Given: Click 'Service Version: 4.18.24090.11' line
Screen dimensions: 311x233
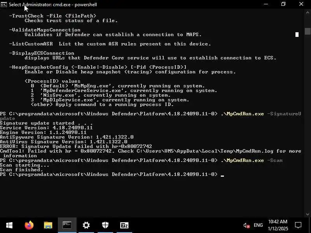Looking at the screenshot, I should pyautogui.click(x=46, y=128).
